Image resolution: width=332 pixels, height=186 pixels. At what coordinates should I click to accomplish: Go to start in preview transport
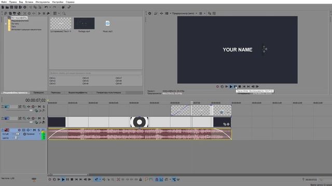point(244,86)
